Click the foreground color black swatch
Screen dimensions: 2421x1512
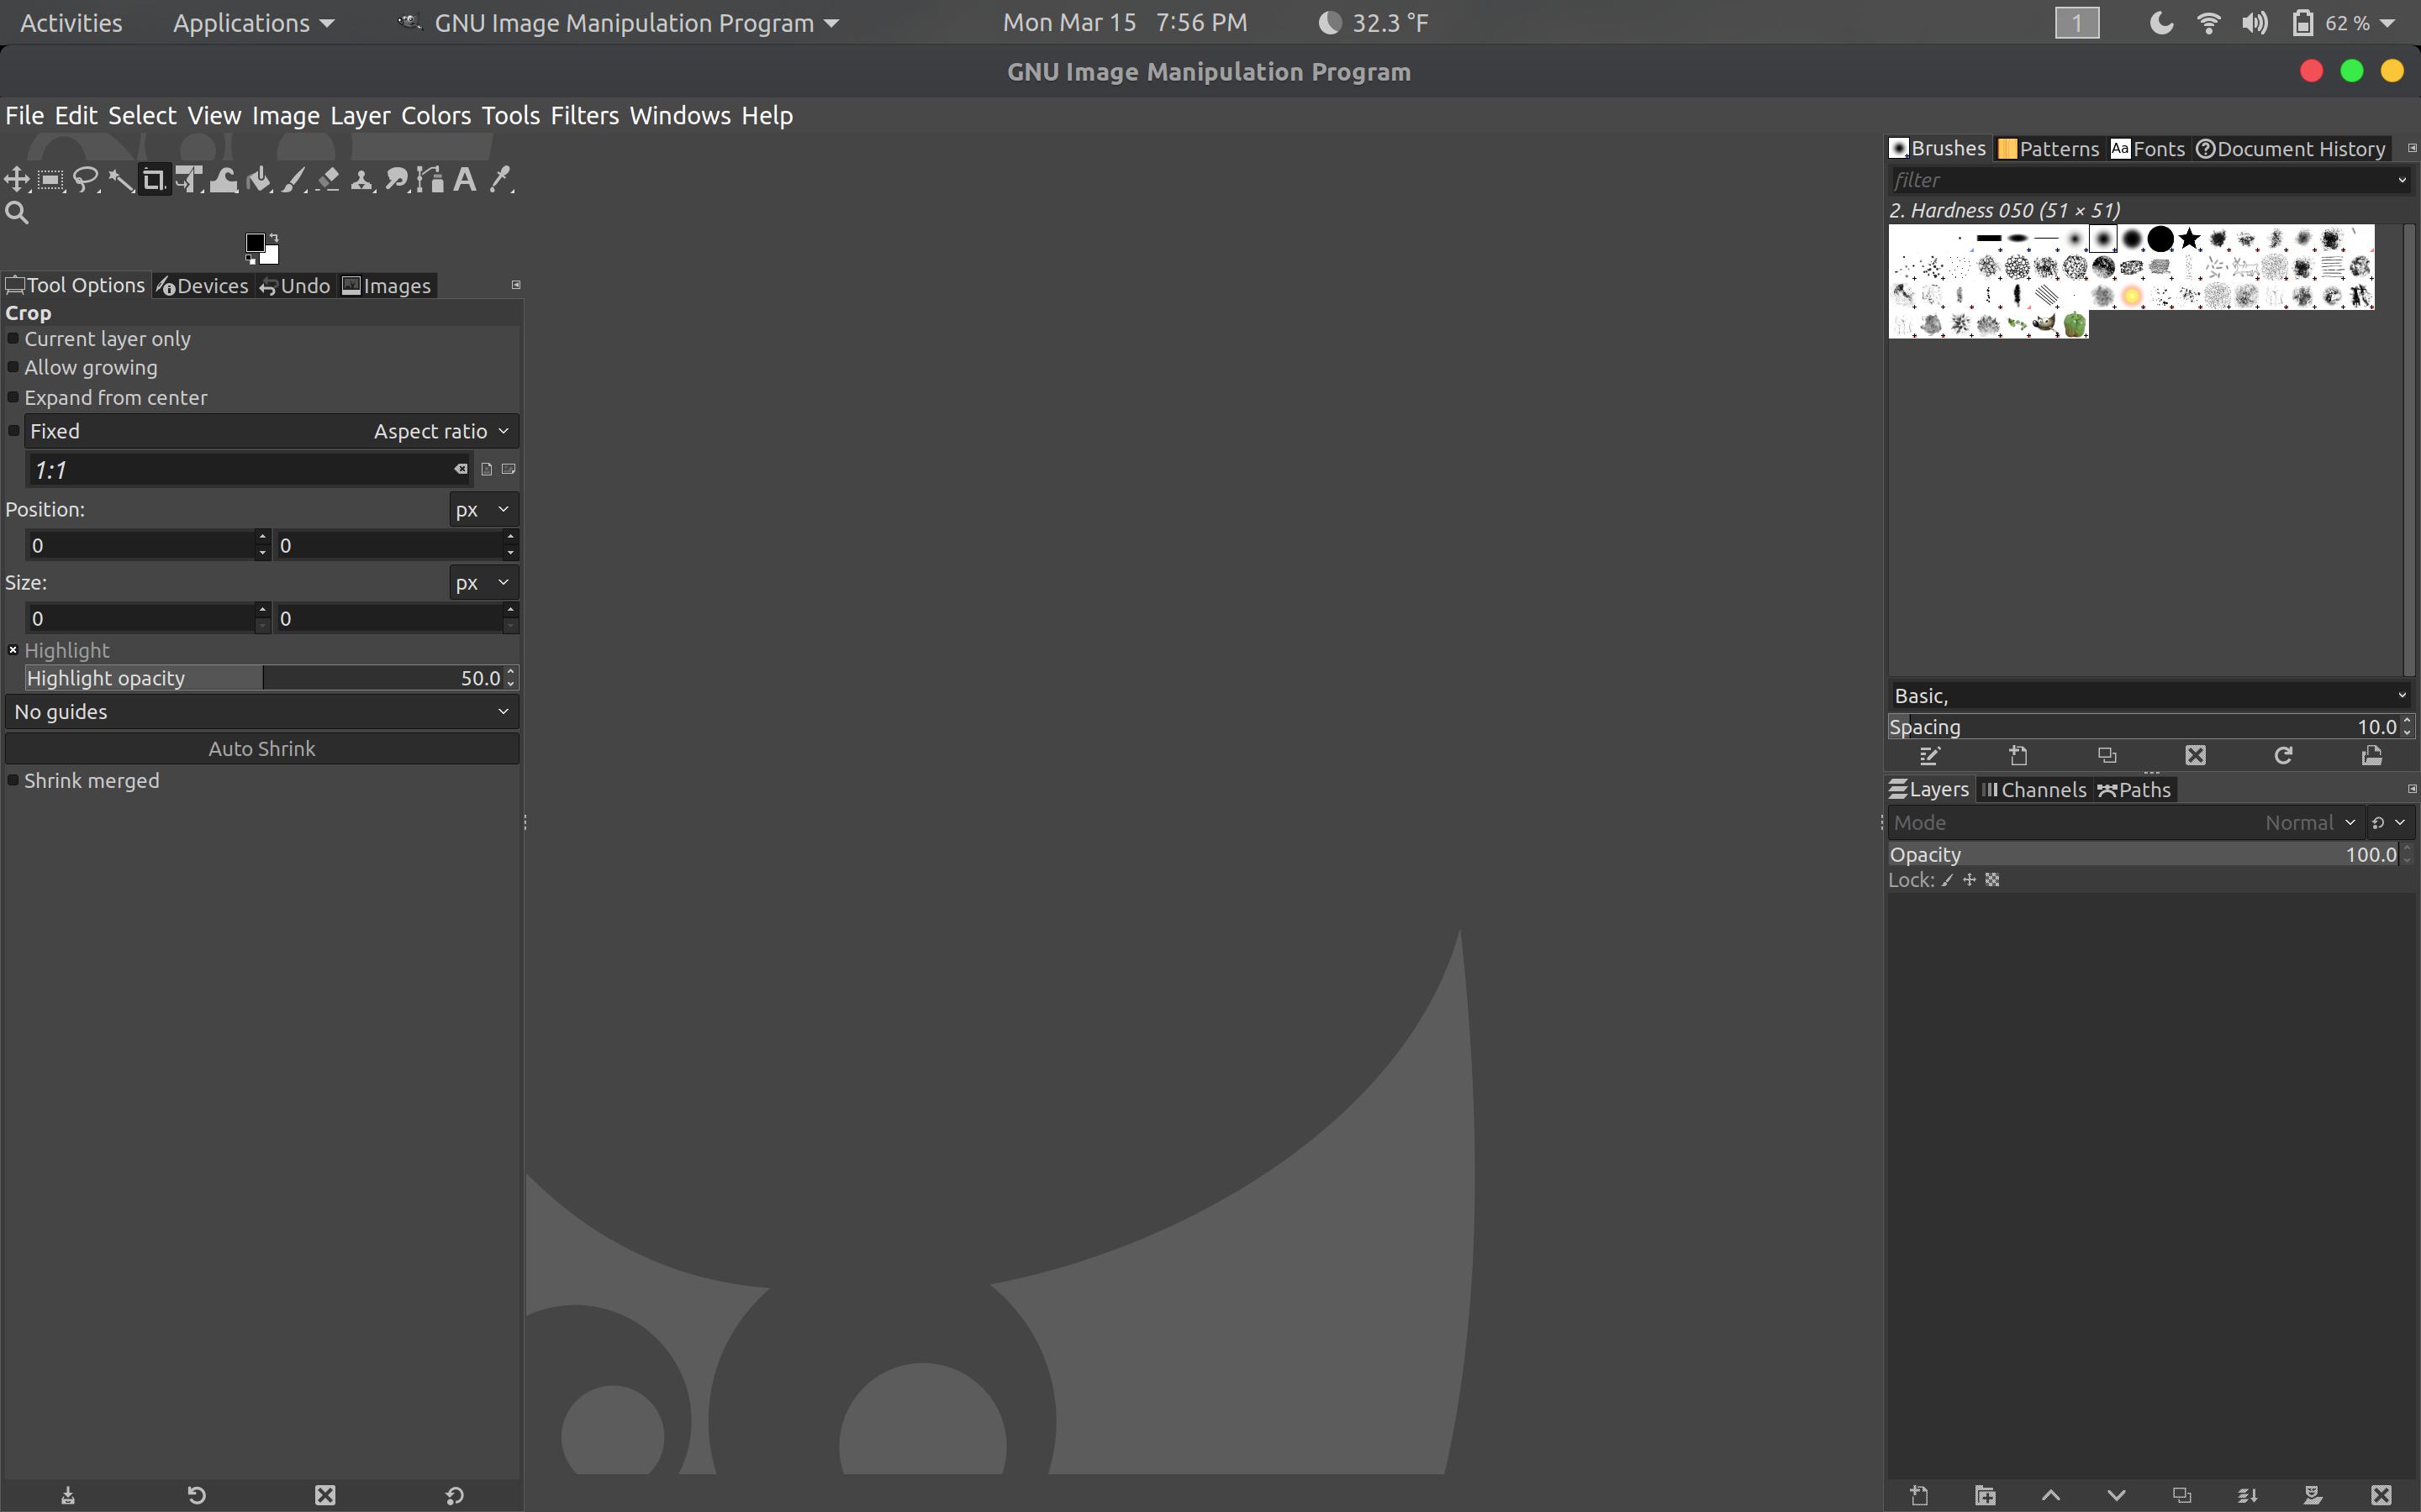255,243
